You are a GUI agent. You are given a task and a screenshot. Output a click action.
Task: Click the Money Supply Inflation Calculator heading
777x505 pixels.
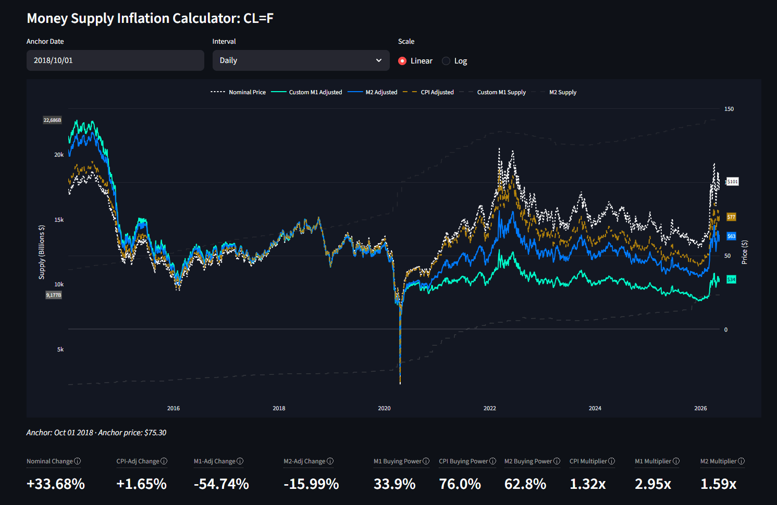(x=150, y=18)
